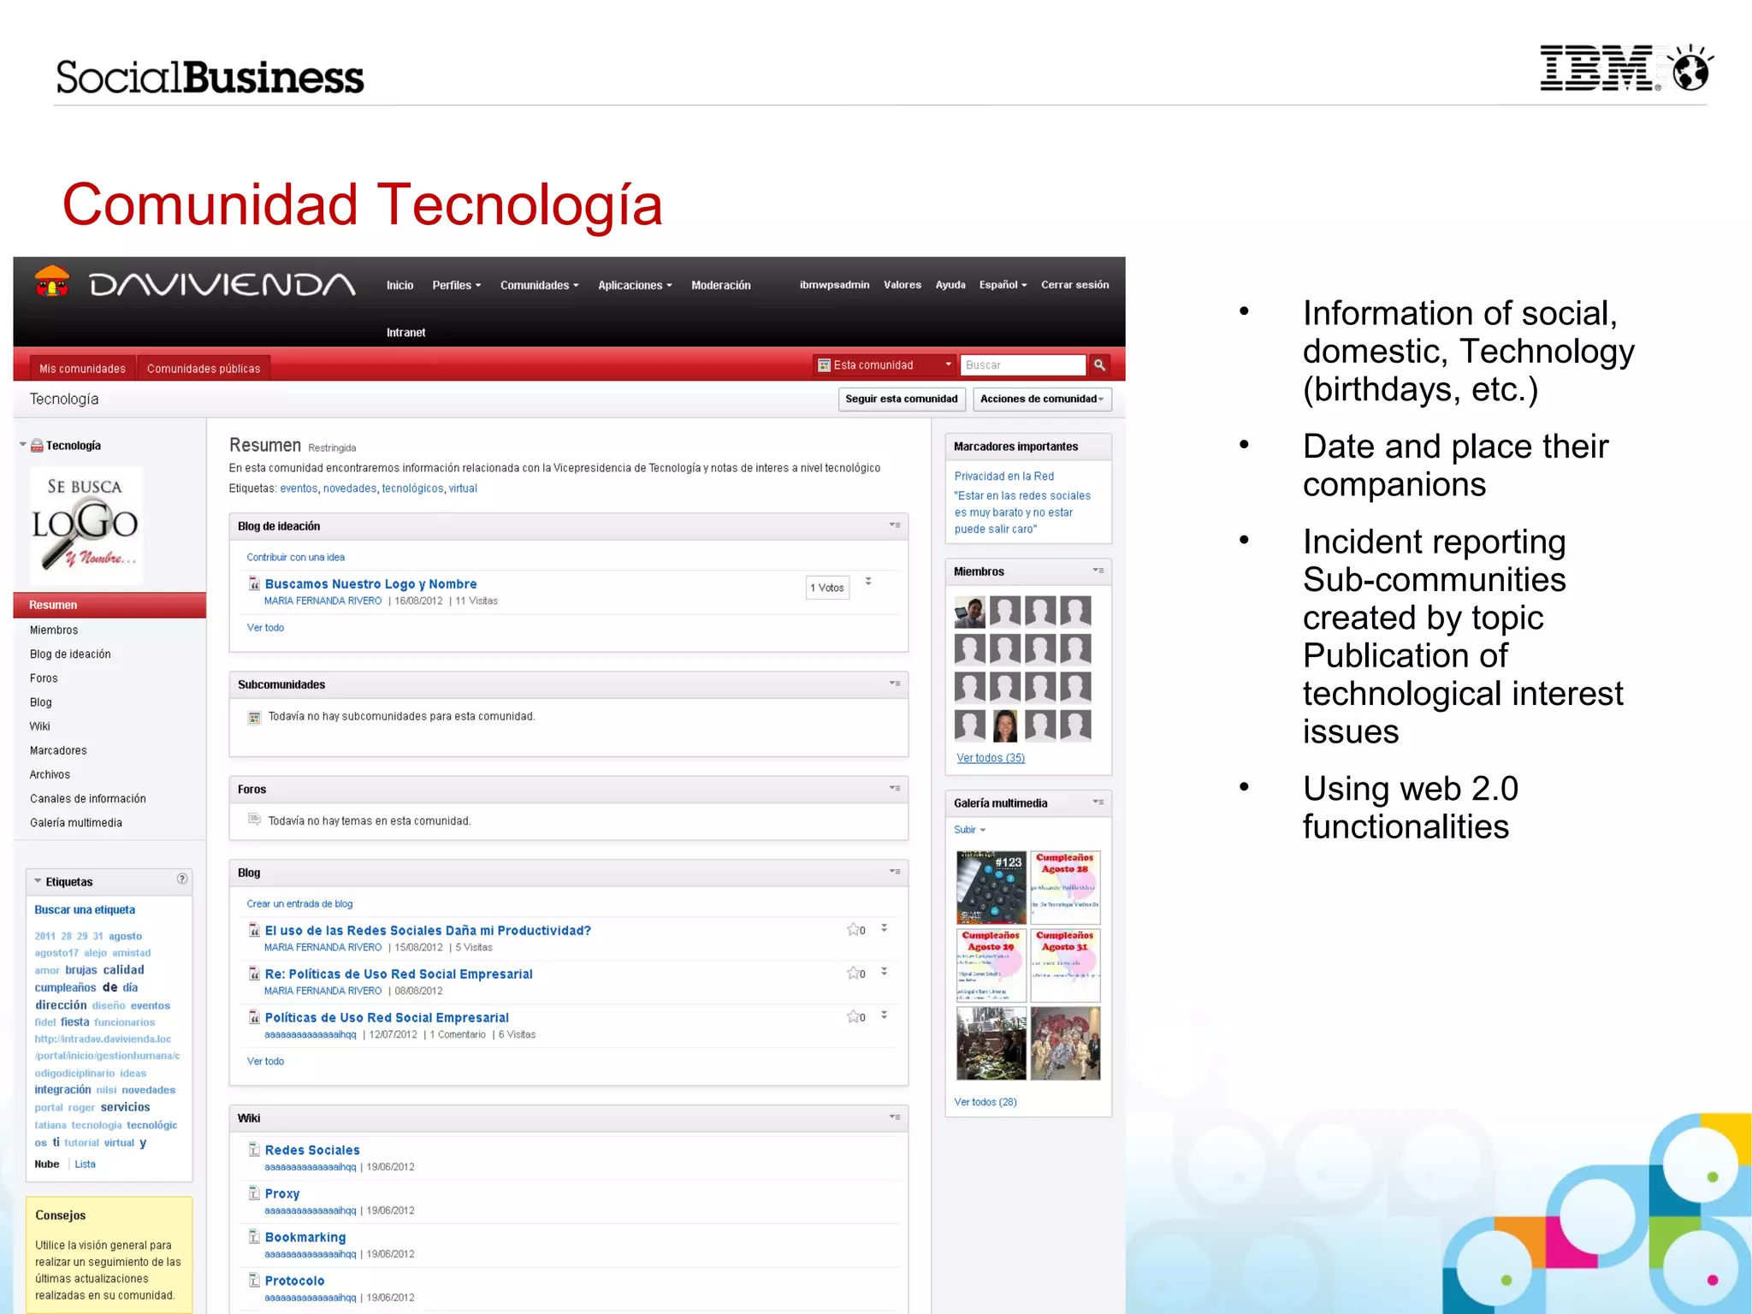Open Blog de ideación widget actions menu
The image size is (1752, 1314).
[x=895, y=525]
